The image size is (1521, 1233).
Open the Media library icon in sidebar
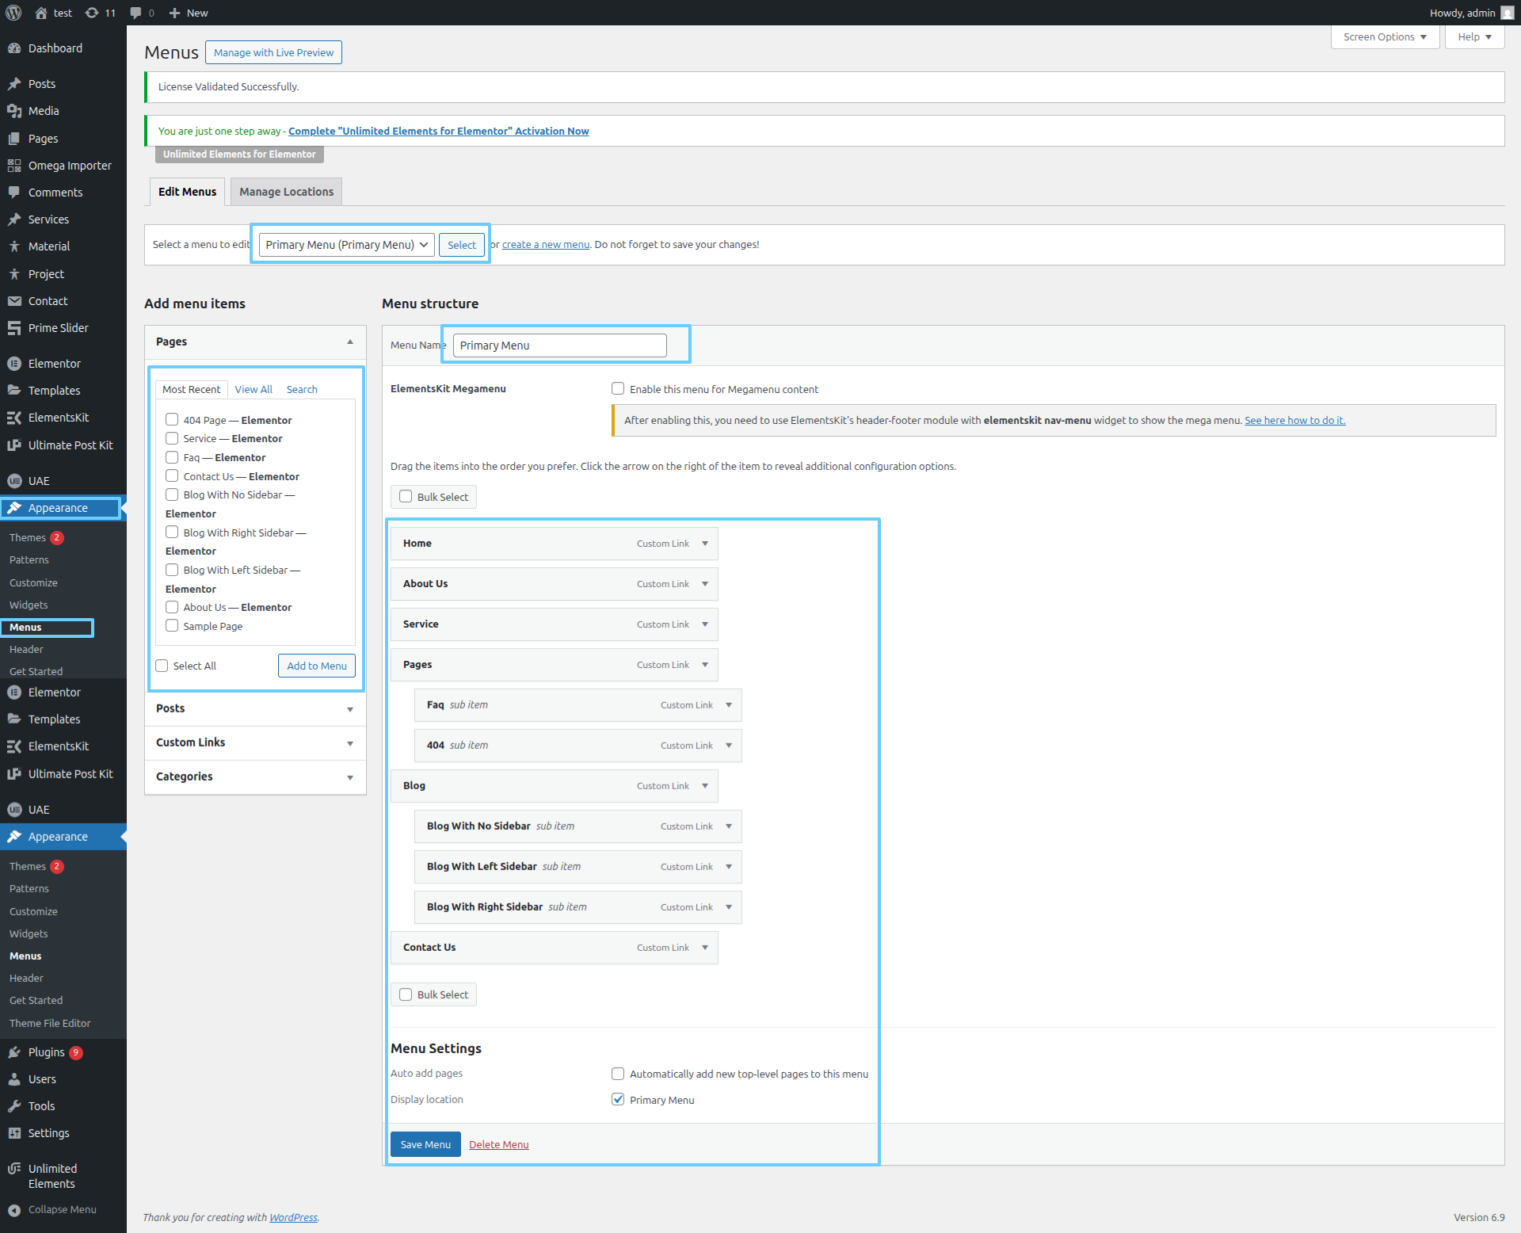pyautogui.click(x=14, y=111)
